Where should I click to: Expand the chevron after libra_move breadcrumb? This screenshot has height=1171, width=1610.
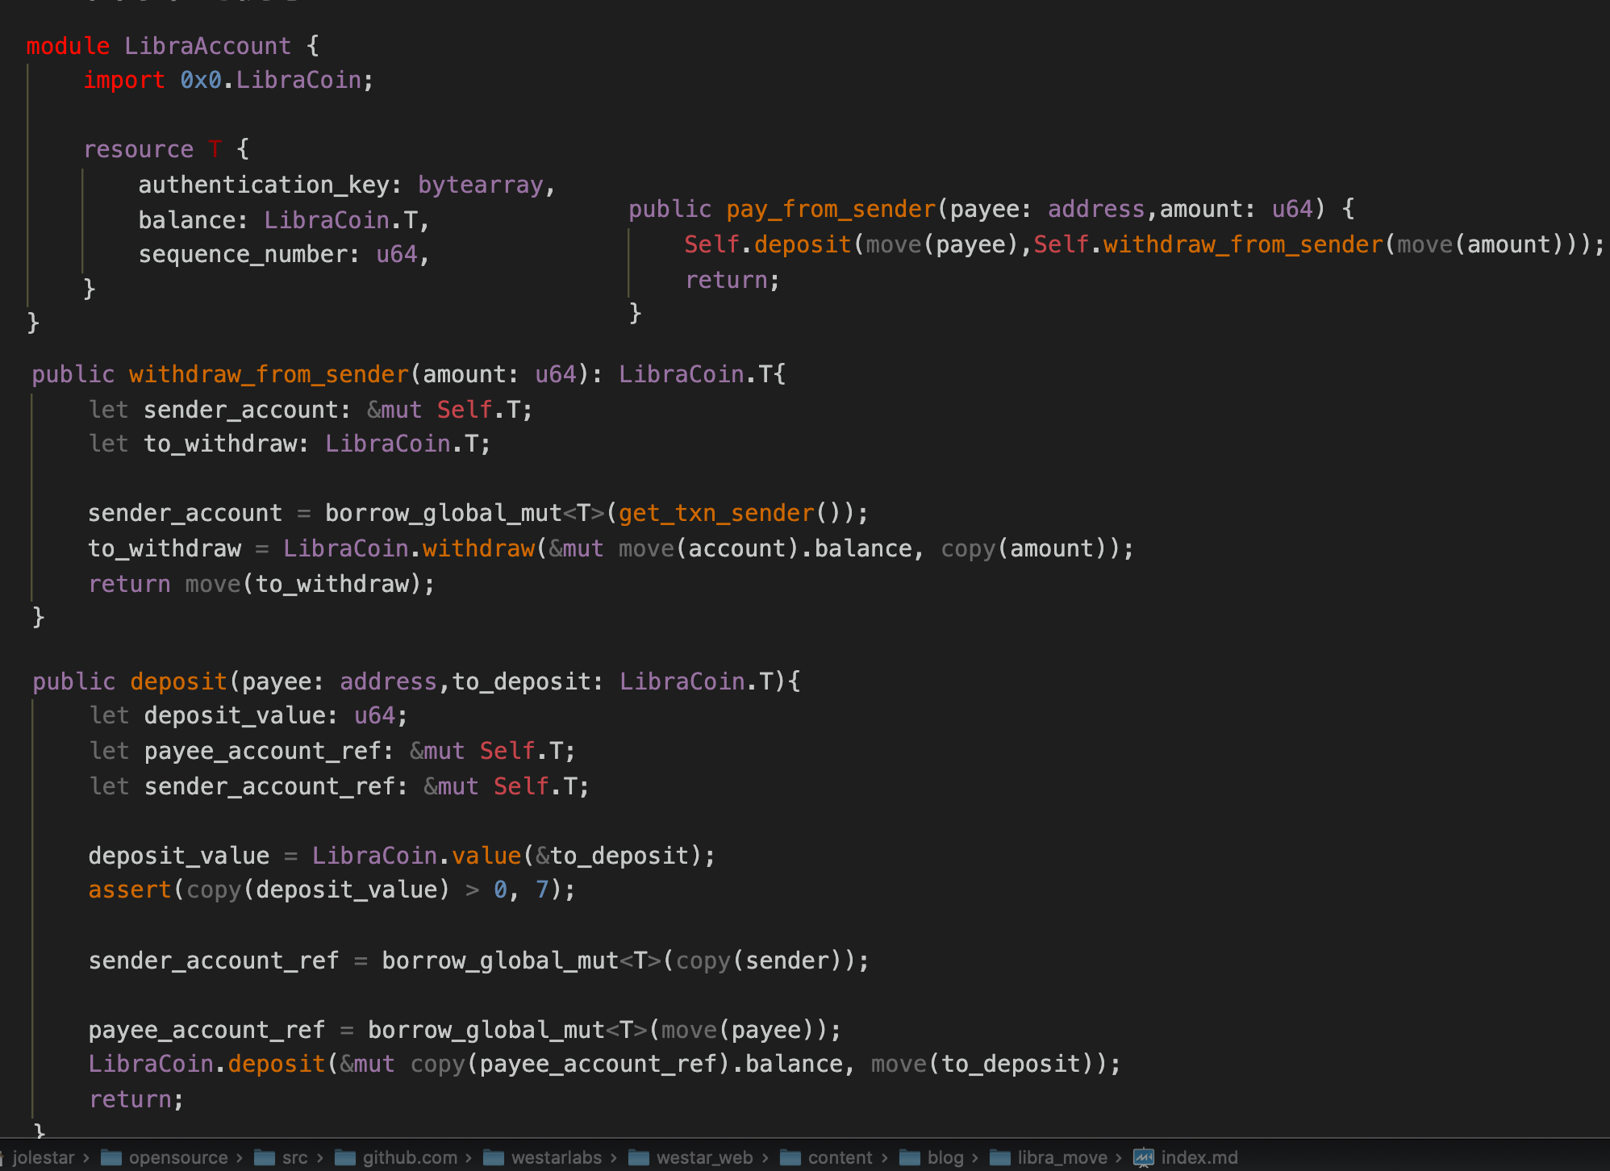click(1119, 1158)
